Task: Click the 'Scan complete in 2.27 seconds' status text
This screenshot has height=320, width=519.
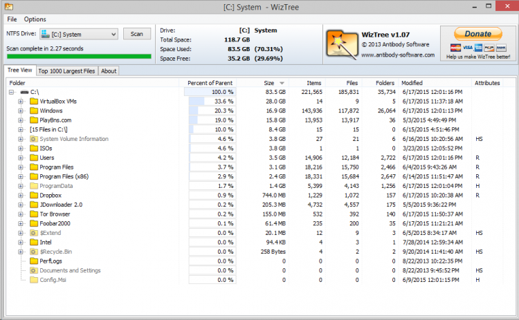Action: click(x=45, y=48)
